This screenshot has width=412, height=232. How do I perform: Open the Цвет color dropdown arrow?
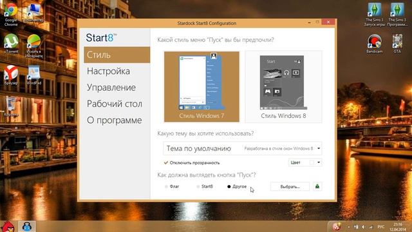[x=319, y=162]
